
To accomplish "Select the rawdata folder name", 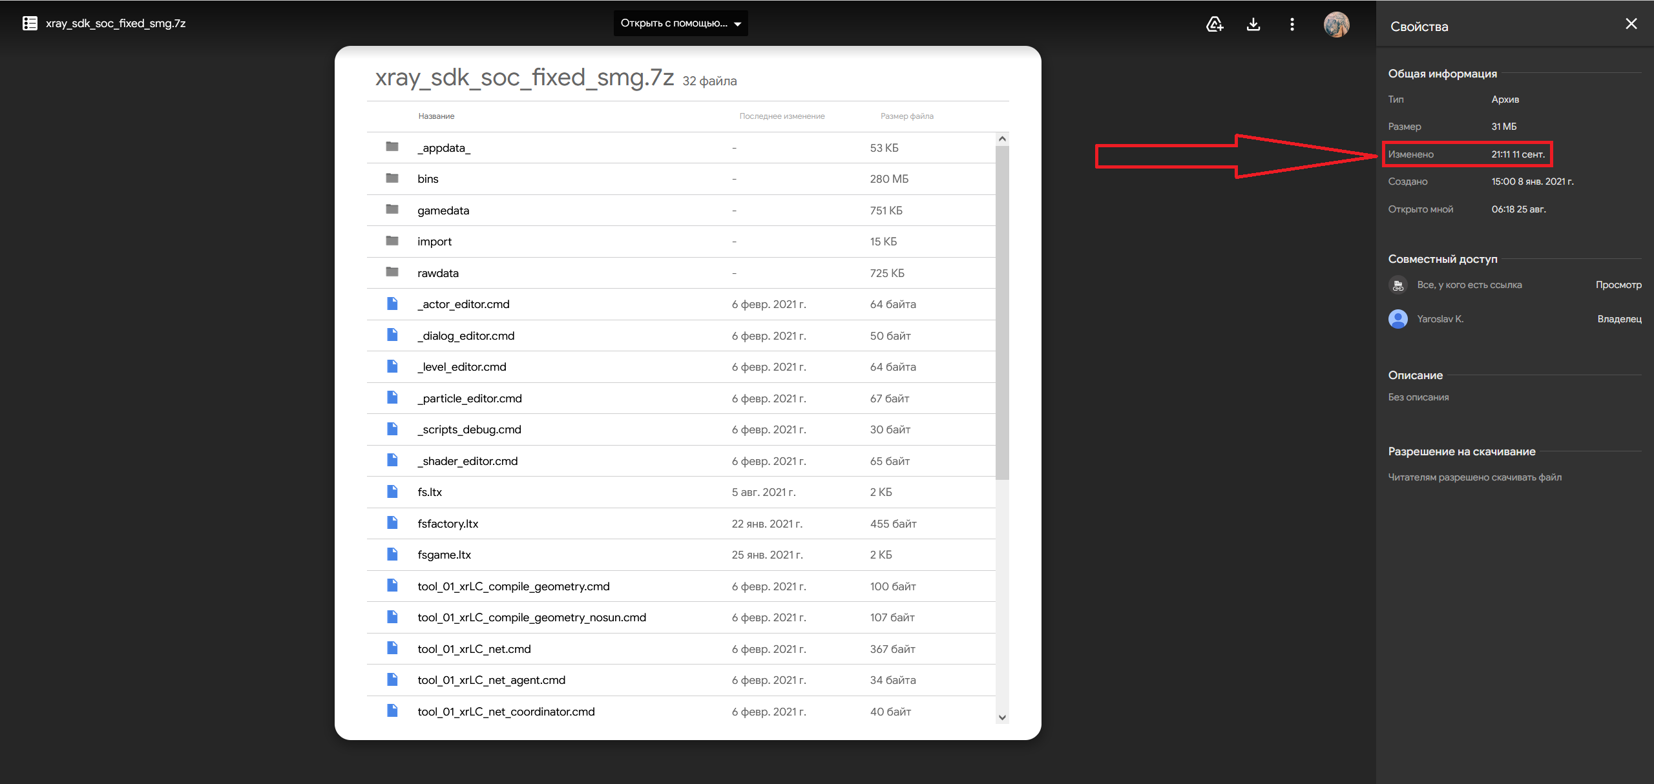I will (438, 273).
